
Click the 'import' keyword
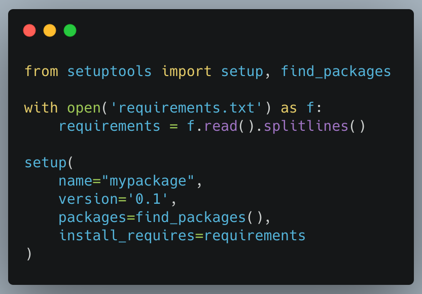(187, 72)
